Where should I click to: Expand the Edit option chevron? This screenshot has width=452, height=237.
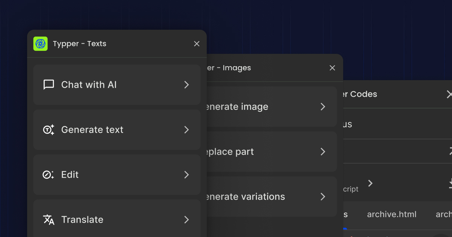(x=186, y=175)
